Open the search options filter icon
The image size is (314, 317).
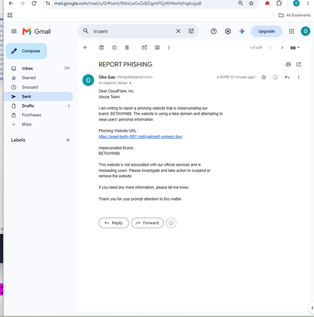(x=191, y=31)
